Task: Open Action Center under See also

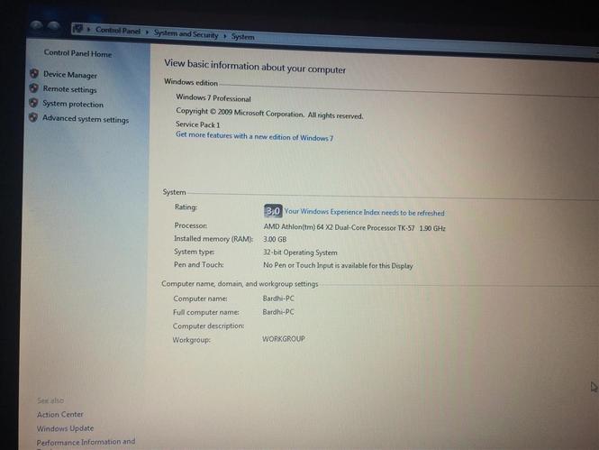Action: click(x=60, y=415)
